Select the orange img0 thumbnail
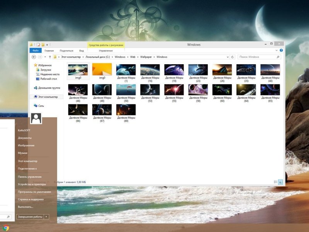 click(102, 69)
